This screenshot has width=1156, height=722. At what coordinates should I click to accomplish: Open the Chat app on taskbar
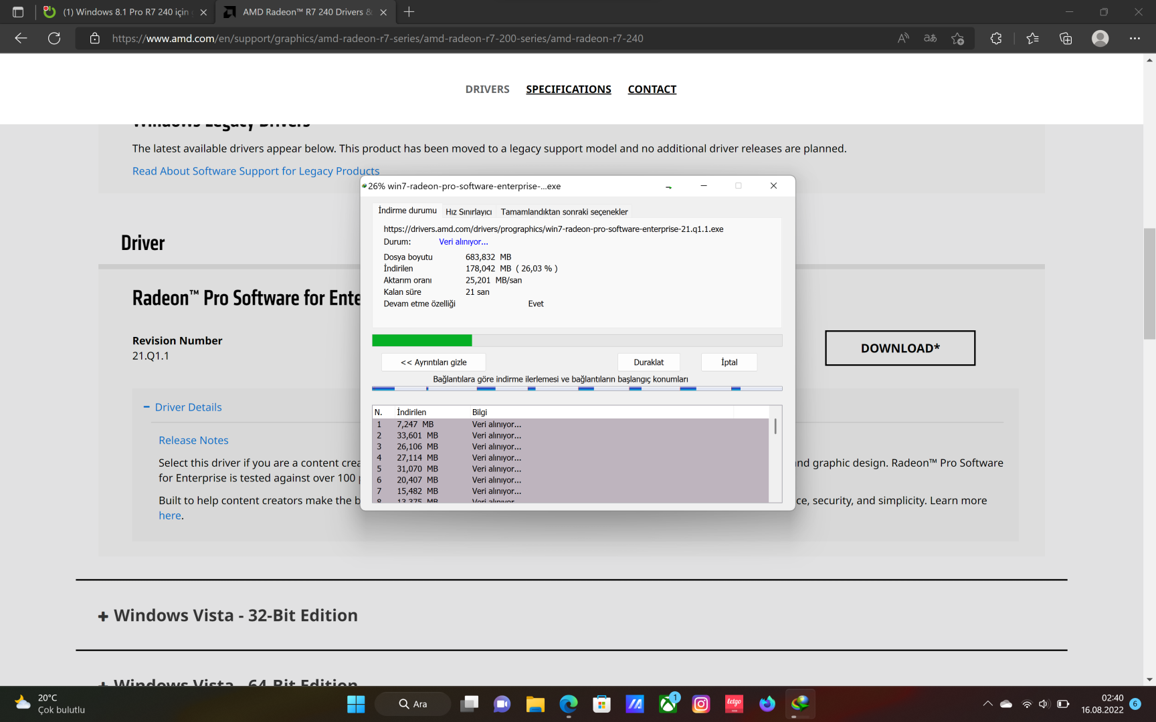point(502,704)
